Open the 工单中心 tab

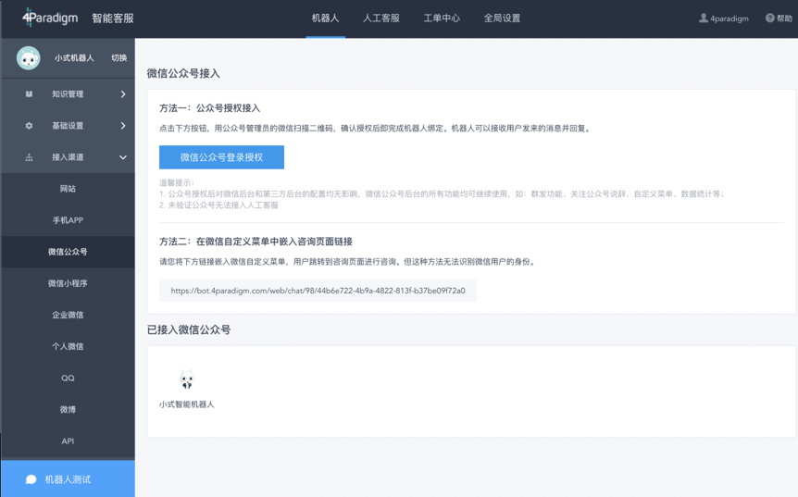(442, 19)
